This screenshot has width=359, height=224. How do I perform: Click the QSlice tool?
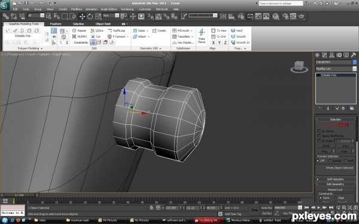pos(96,30)
